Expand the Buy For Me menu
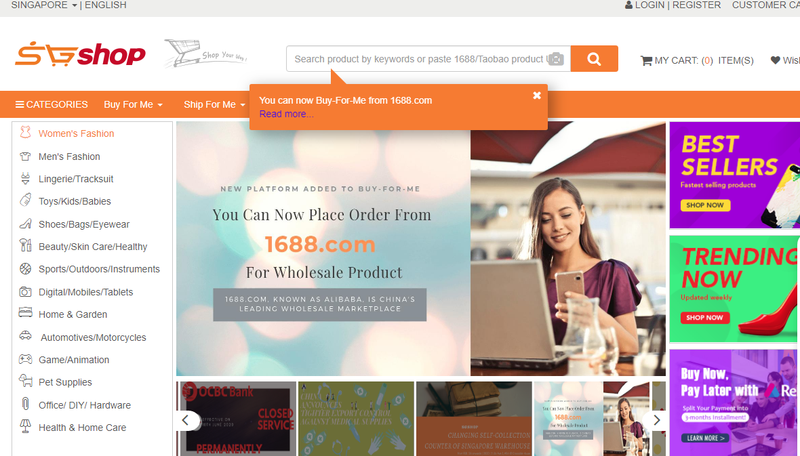 [x=133, y=104]
